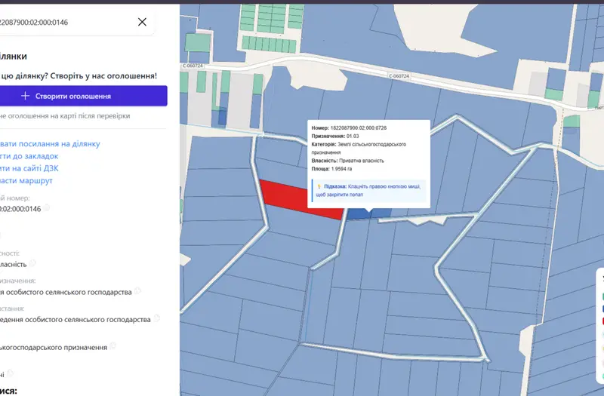604x396 pixels.
Task: Copy the ведення особистого селянського господарства text
Action: pyautogui.click(x=156, y=318)
